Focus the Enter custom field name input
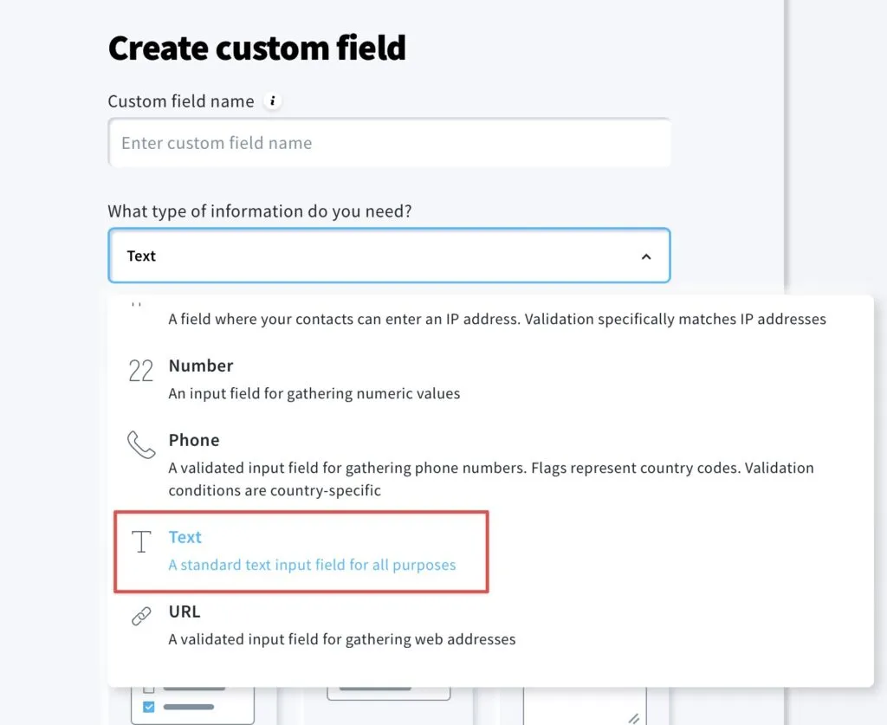 (x=389, y=143)
